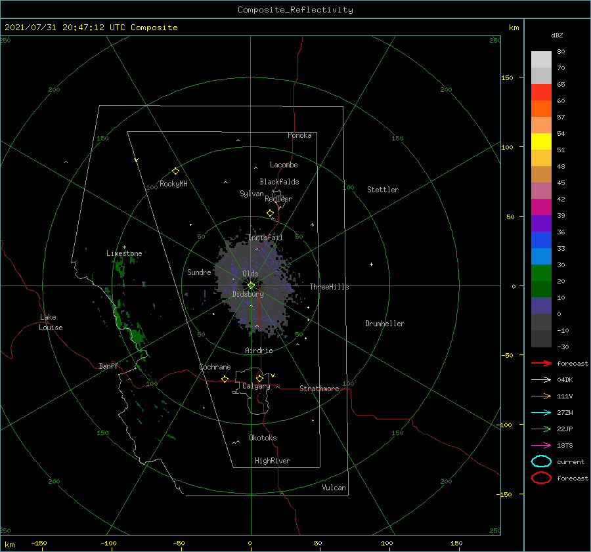This screenshot has width=591, height=552.
Task: Click the red forecast arrow in legend
Action: (x=541, y=363)
